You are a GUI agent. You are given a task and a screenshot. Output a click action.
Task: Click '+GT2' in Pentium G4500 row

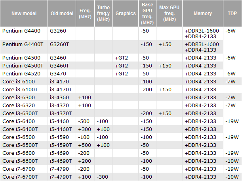126,58
